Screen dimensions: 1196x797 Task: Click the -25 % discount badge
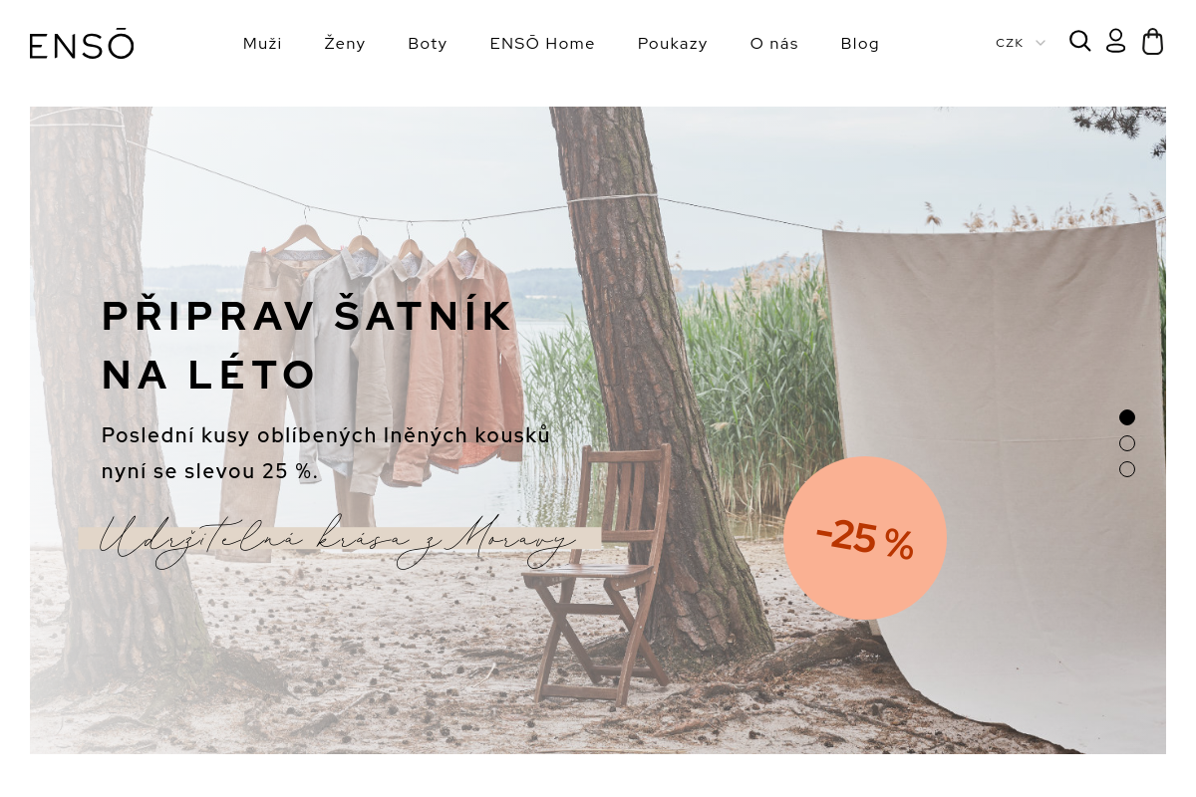(865, 538)
